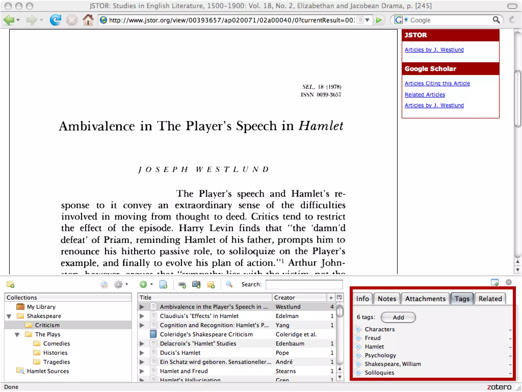The width and height of the screenshot is (522, 392).
Task: Open Articles Citing this Article link
Action: coord(437,83)
